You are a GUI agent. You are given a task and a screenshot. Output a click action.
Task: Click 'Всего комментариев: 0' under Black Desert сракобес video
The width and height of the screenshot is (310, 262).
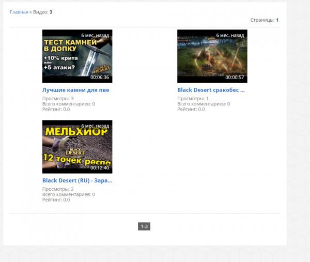[x=204, y=104]
